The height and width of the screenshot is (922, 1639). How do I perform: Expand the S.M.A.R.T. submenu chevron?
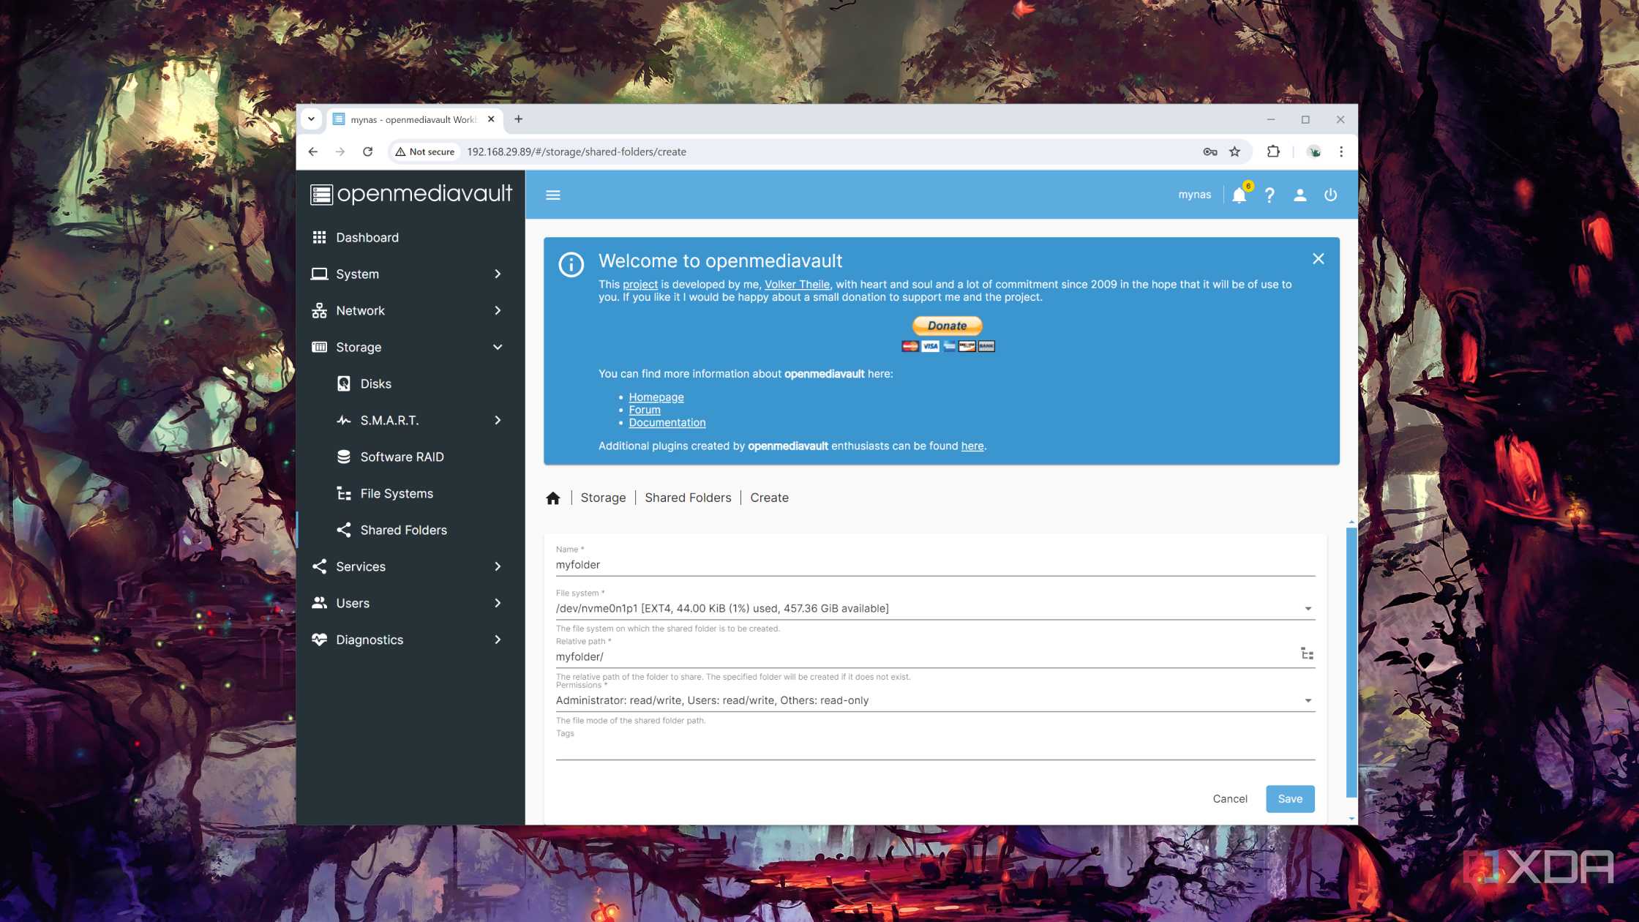point(498,420)
